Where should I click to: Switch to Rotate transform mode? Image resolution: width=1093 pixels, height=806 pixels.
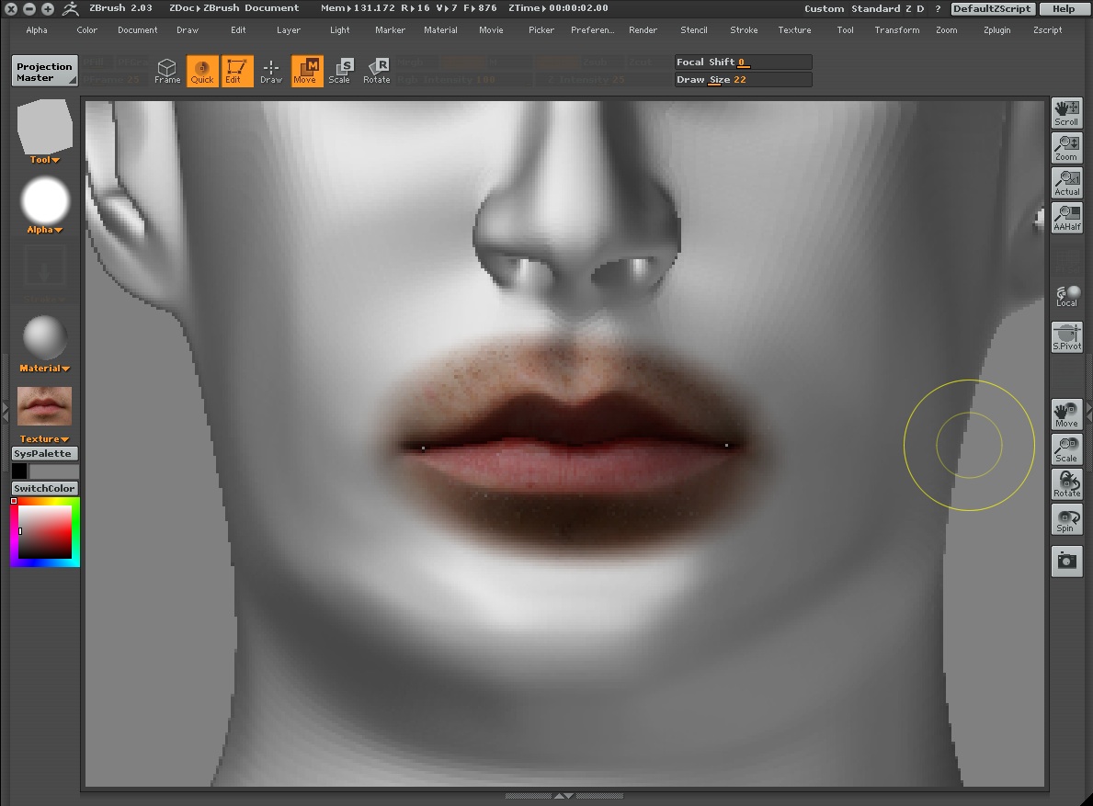(377, 72)
